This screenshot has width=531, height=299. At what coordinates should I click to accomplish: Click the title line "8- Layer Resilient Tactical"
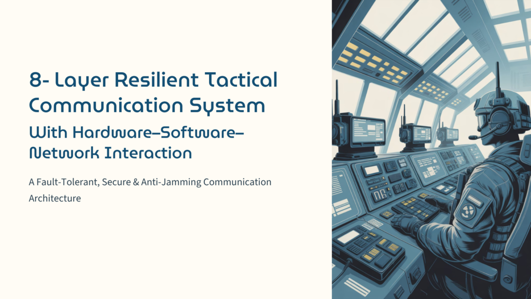pos(153,80)
